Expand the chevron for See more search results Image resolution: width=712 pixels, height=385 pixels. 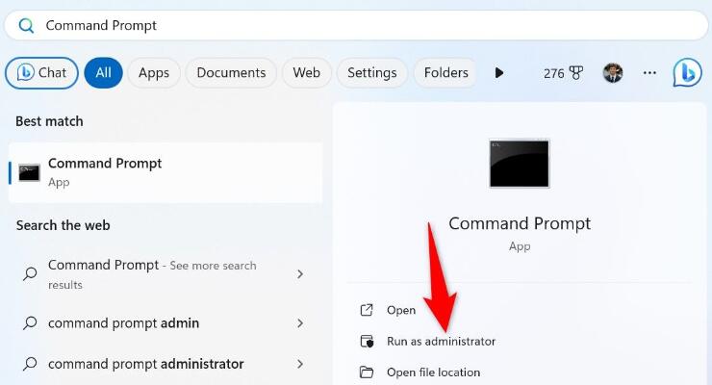point(300,273)
